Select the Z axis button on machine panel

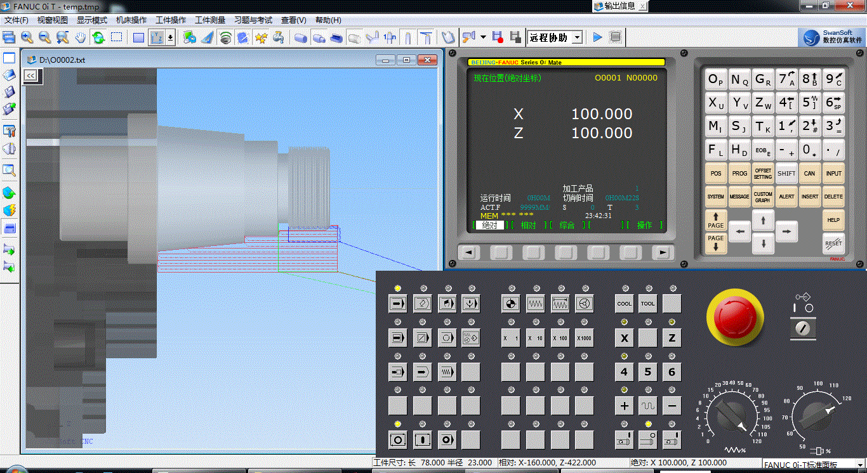click(x=672, y=337)
